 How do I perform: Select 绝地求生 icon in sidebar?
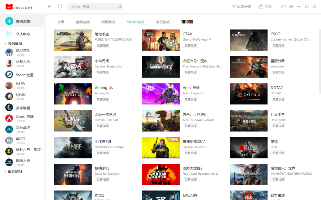click(x=9, y=52)
